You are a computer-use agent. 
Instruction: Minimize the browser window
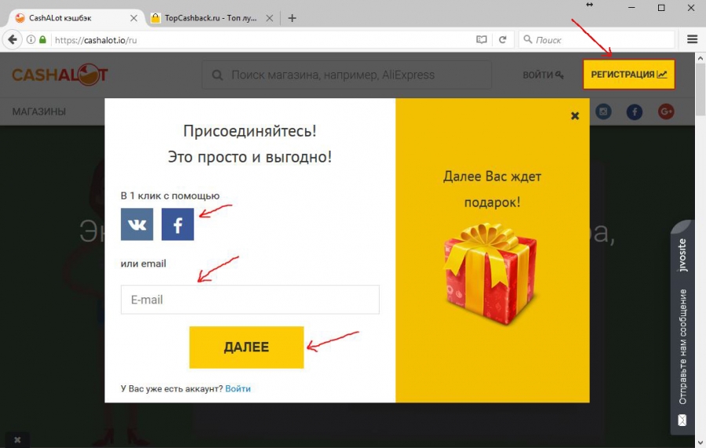pyautogui.click(x=631, y=8)
